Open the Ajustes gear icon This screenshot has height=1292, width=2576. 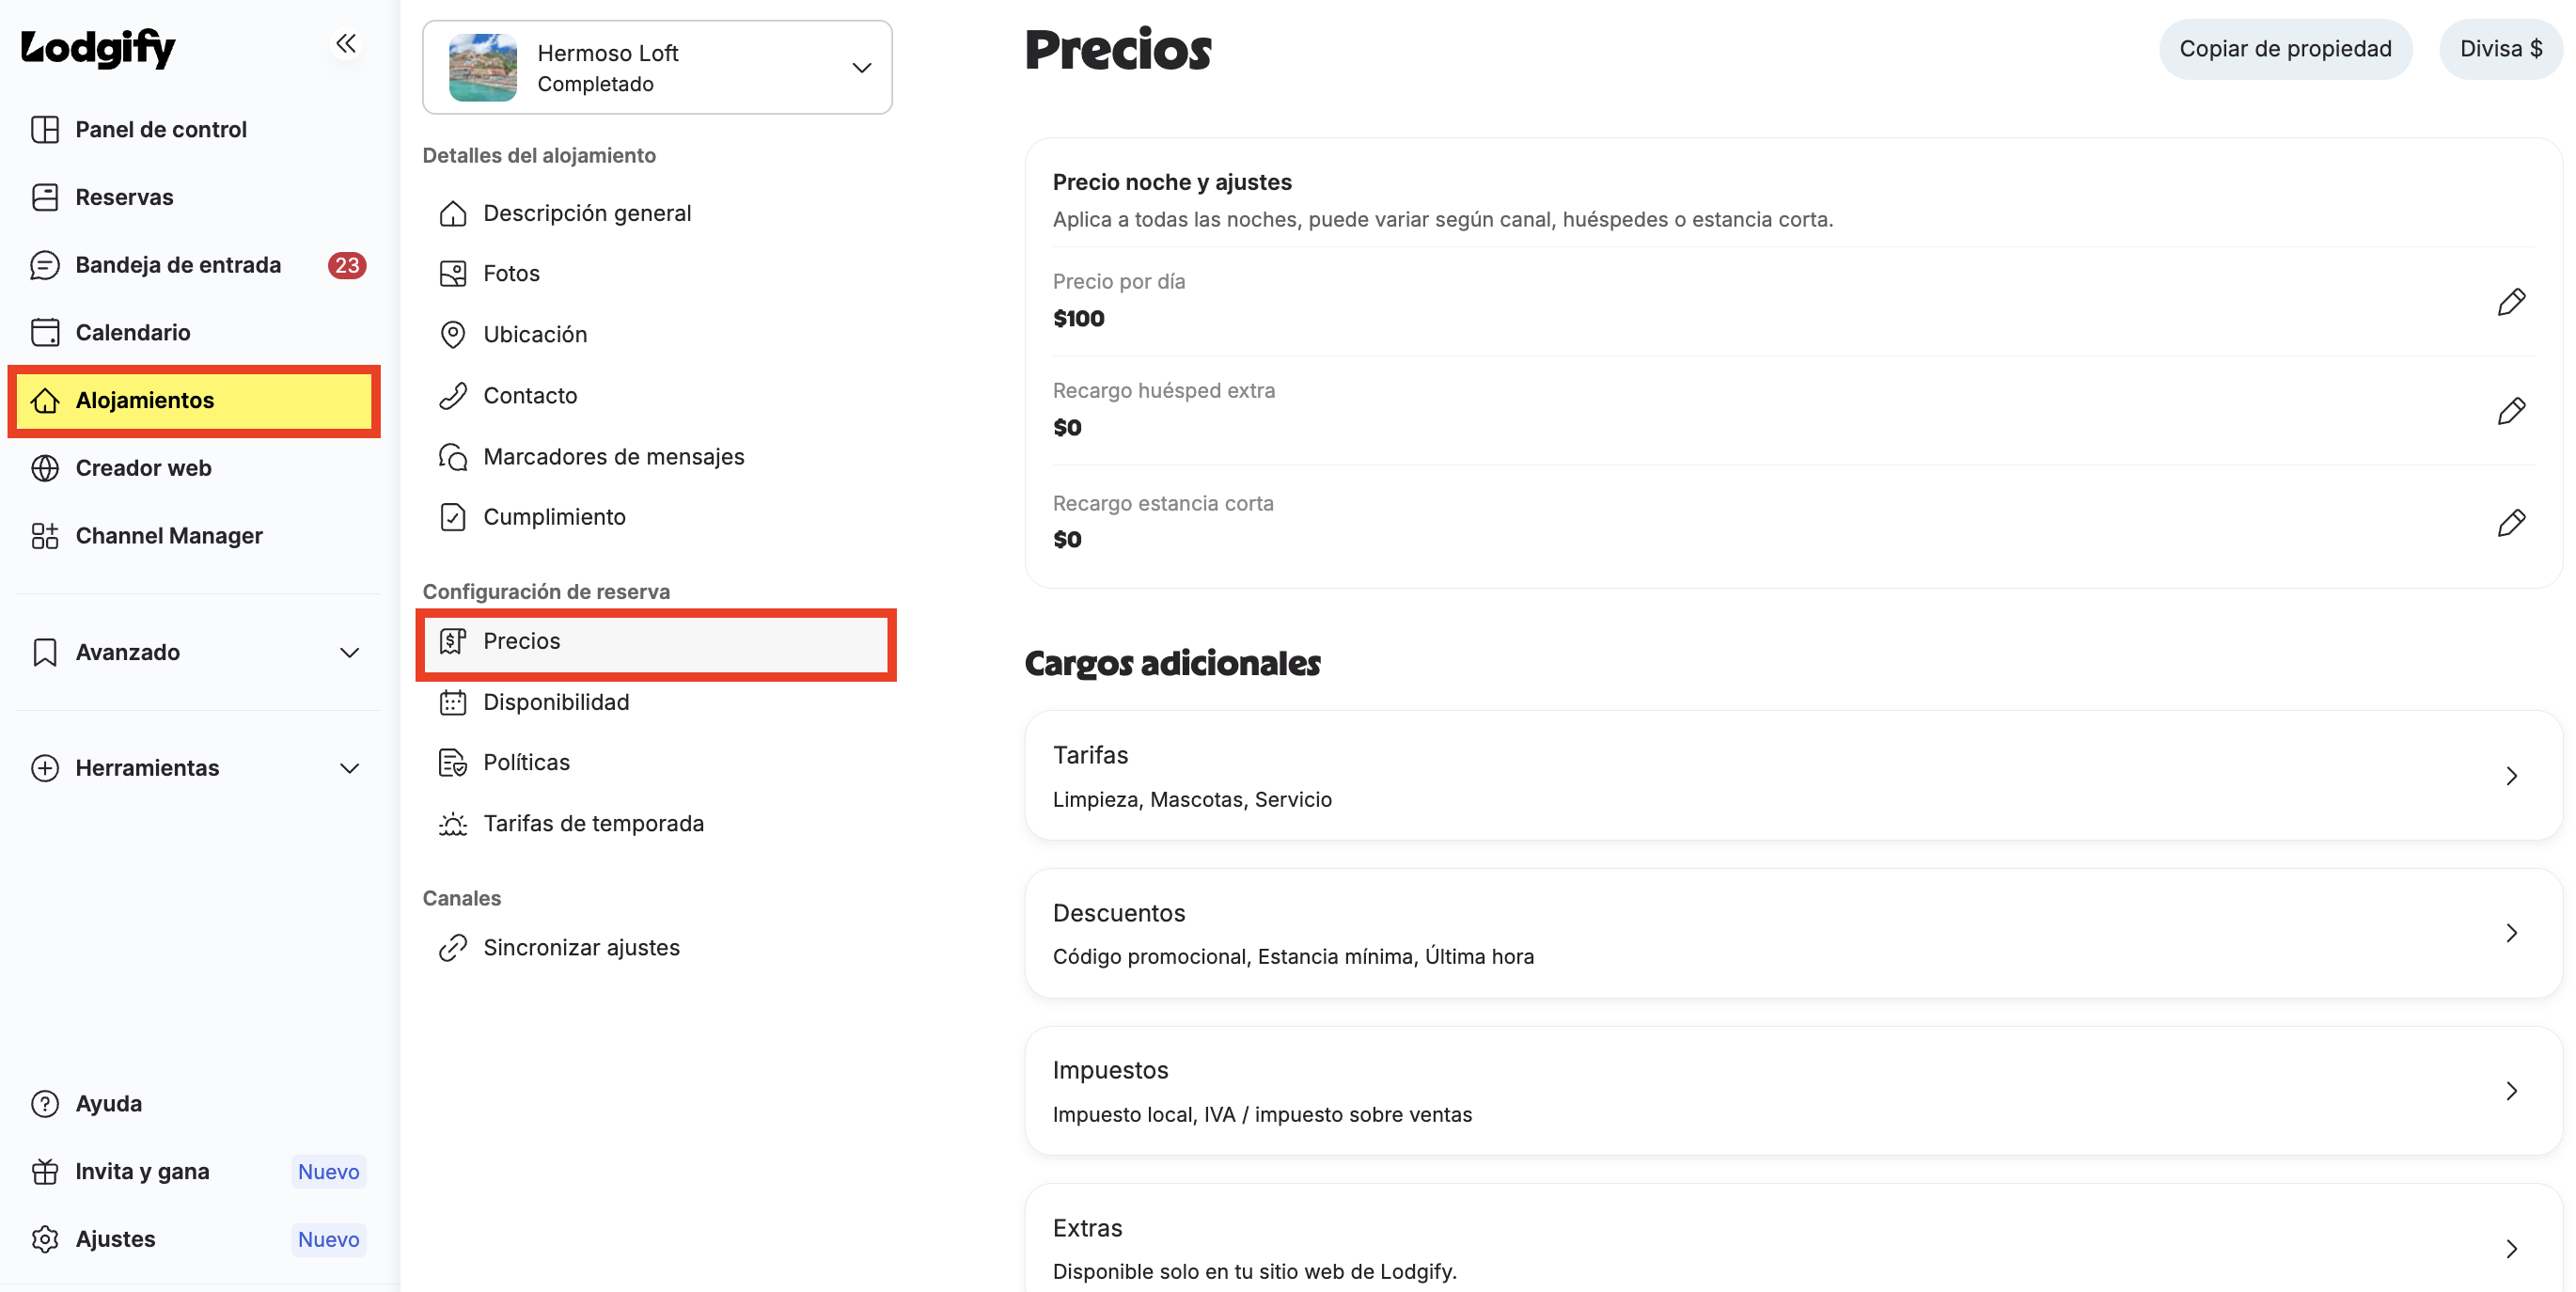click(x=45, y=1239)
